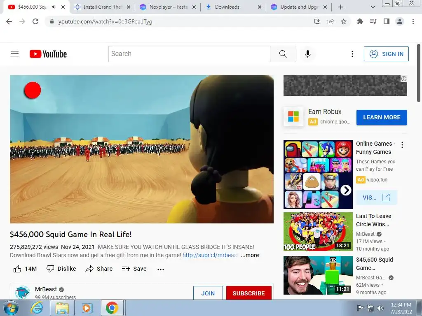Dislike the video

(61, 269)
